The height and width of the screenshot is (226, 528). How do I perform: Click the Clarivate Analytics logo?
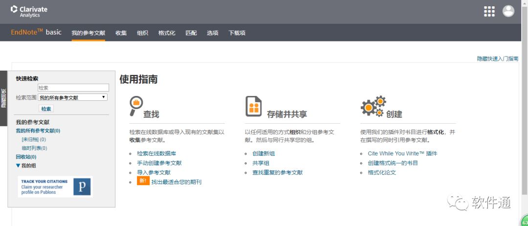point(29,11)
